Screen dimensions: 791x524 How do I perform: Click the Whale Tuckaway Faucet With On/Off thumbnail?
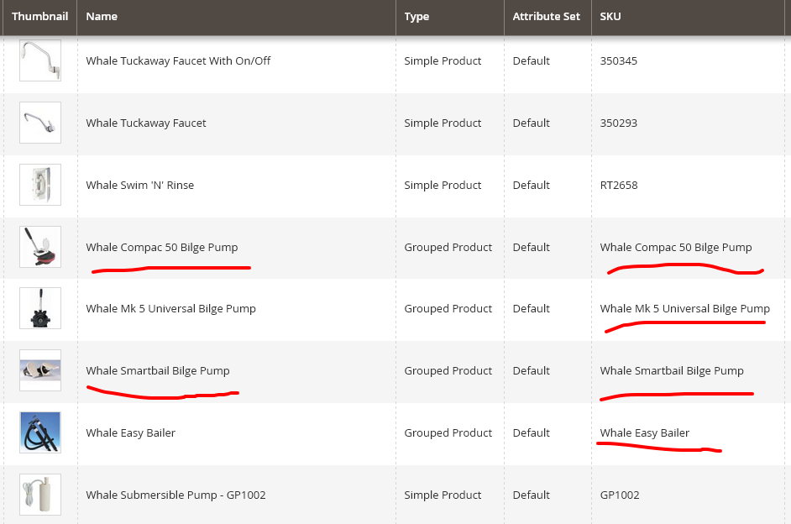39,60
